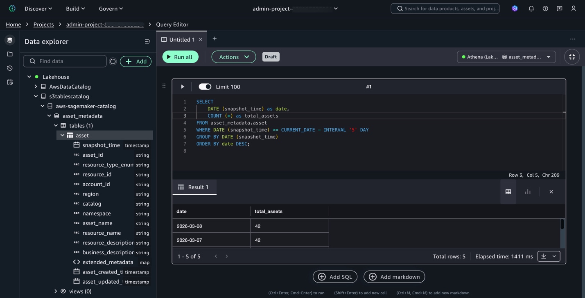Toggle the Limit 100 switch
Viewport: 585px width, 298px height.
205,87
